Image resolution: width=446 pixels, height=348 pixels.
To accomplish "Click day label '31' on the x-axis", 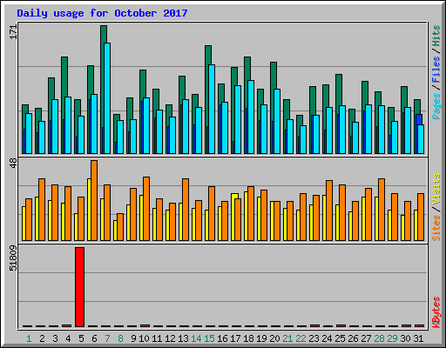I will 418,338.
